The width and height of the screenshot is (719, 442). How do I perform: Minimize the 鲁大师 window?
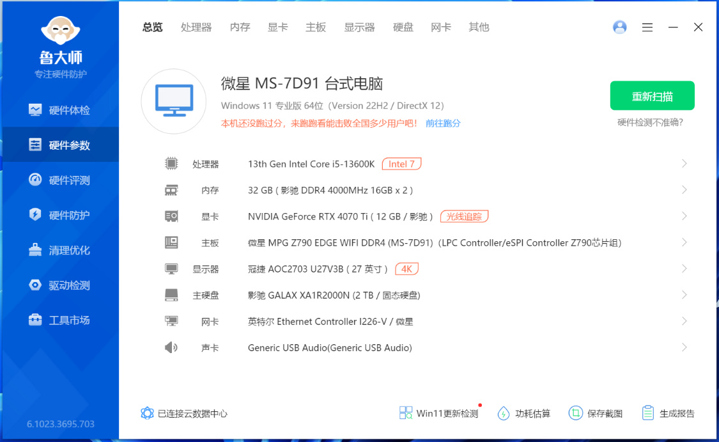[x=673, y=27]
